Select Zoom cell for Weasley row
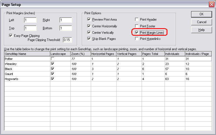The image size is (216, 135). [80, 64]
